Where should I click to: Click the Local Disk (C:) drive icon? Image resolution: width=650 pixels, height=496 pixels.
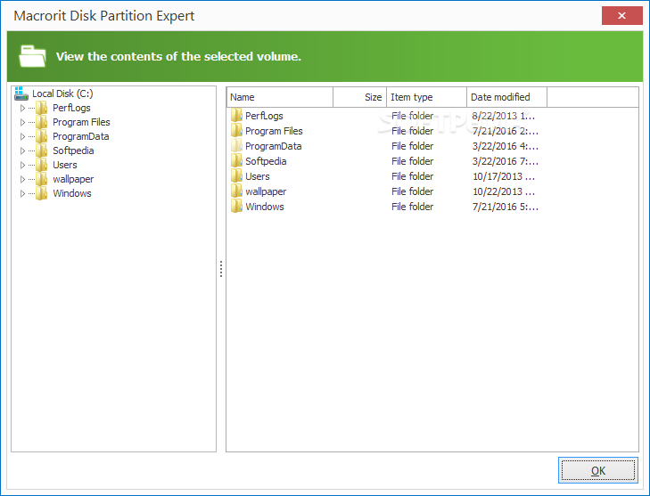[x=21, y=94]
